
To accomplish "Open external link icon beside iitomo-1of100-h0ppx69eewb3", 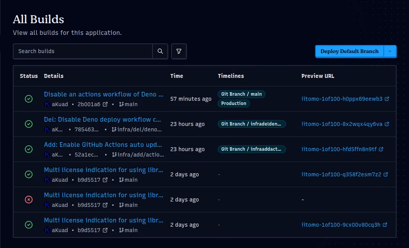I will 387,99.
